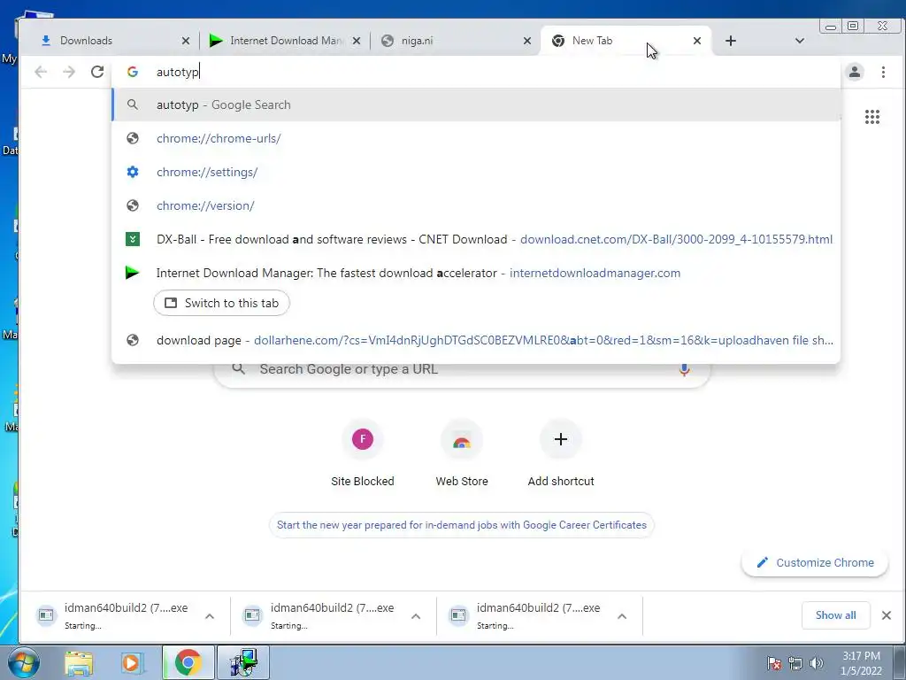Click the green CNET download icon
Viewport: 906px width, 680px height.
(133, 239)
